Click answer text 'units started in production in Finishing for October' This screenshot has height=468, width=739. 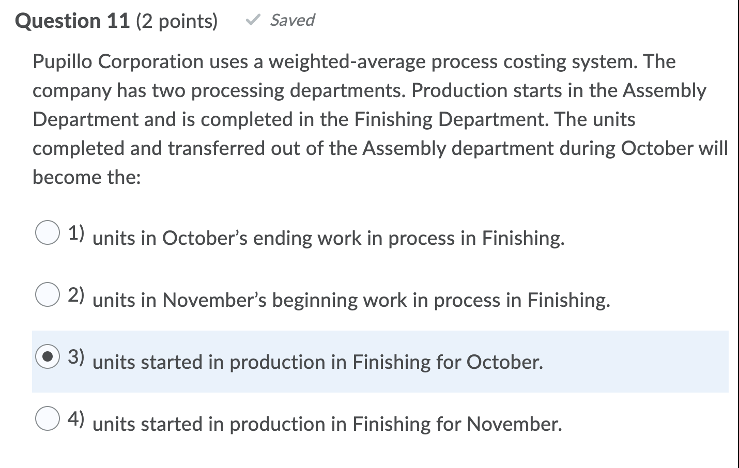pyautogui.click(x=318, y=362)
